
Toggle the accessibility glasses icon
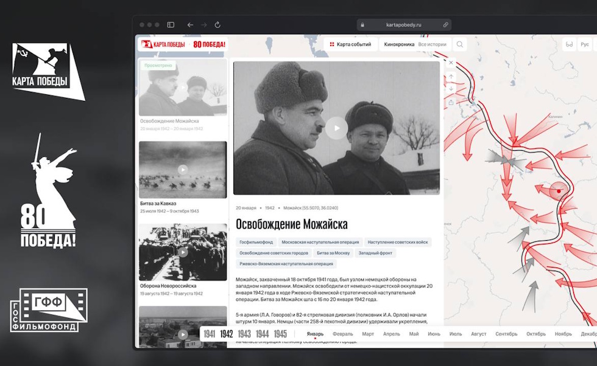pyautogui.click(x=569, y=44)
